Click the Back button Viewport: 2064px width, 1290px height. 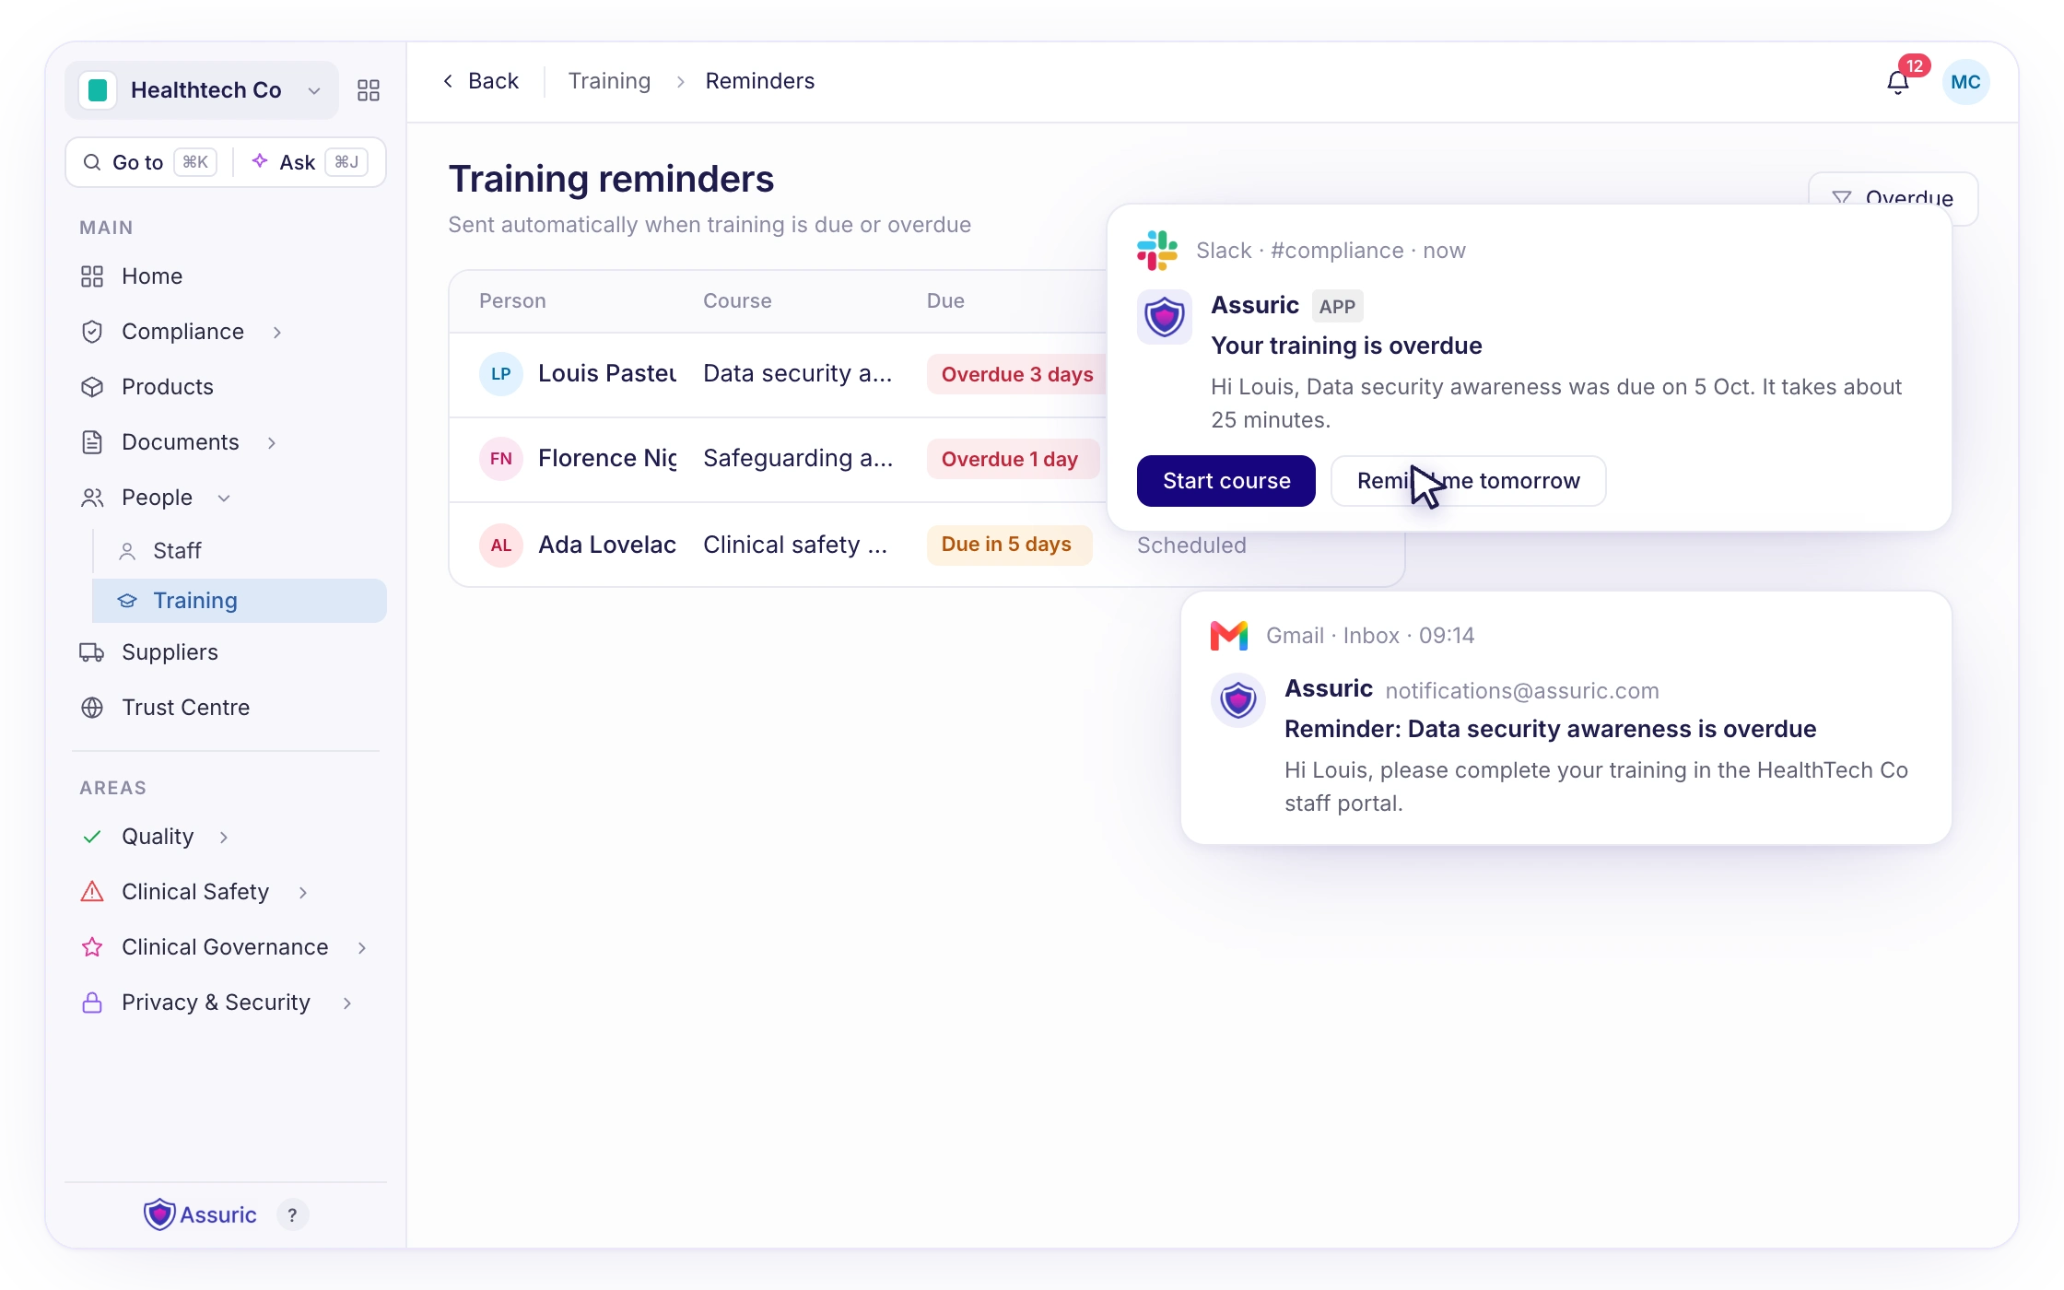(481, 81)
